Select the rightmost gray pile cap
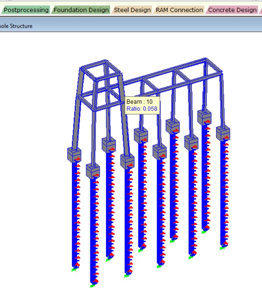262x293 pixels. 223,133
